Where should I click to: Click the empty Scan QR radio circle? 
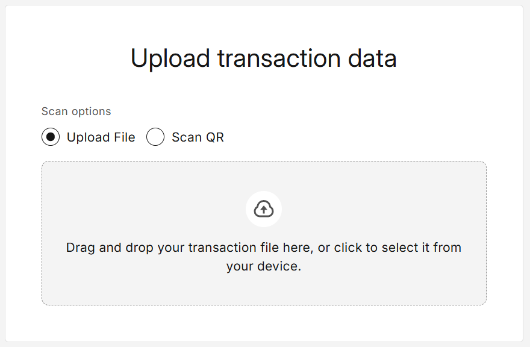pyautogui.click(x=155, y=137)
